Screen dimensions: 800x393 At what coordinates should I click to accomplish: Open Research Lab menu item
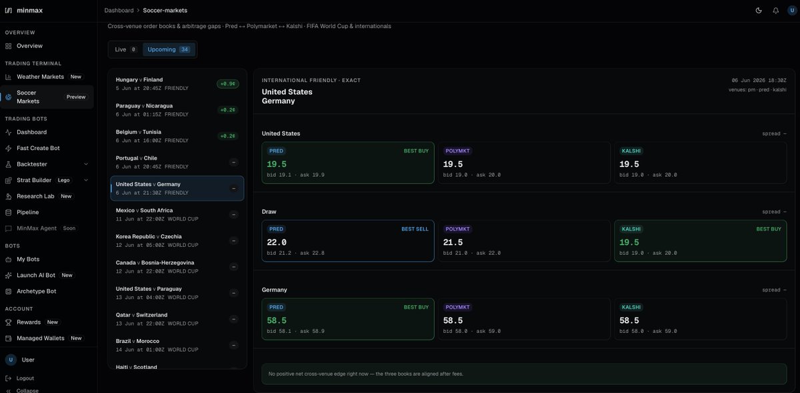click(47, 196)
